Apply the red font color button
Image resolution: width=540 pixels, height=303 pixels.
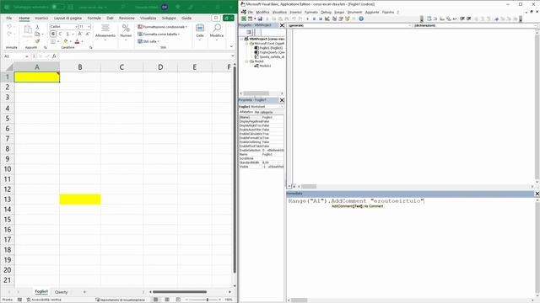(77, 41)
